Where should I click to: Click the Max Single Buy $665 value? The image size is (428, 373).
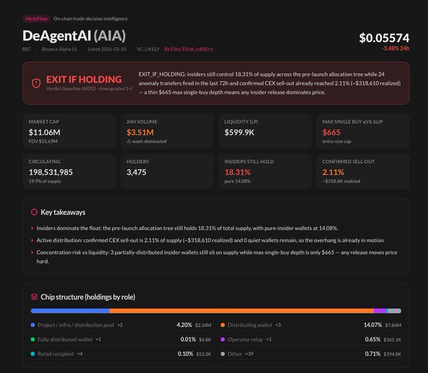pos(331,132)
